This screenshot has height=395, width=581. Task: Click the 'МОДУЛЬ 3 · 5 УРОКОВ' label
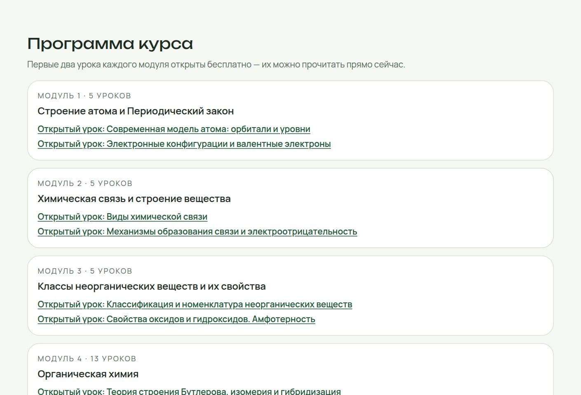(85, 271)
